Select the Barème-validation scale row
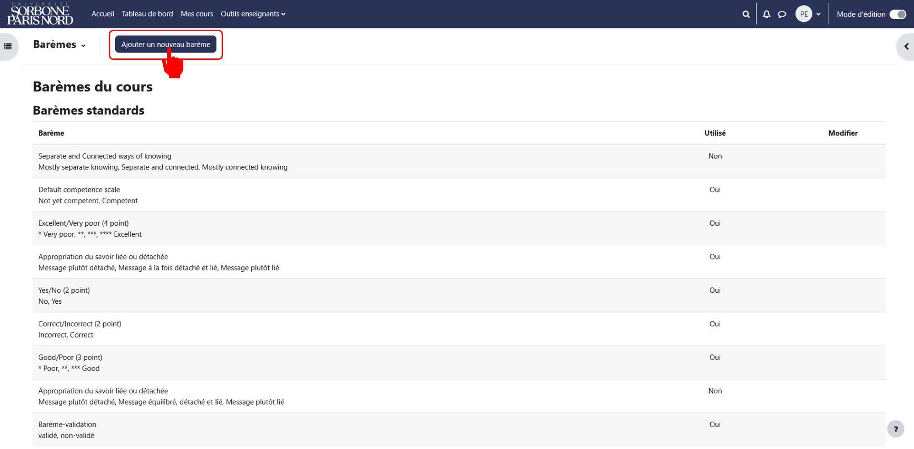Image resolution: width=914 pixels, height=449 pixels. tap(459, 430)
